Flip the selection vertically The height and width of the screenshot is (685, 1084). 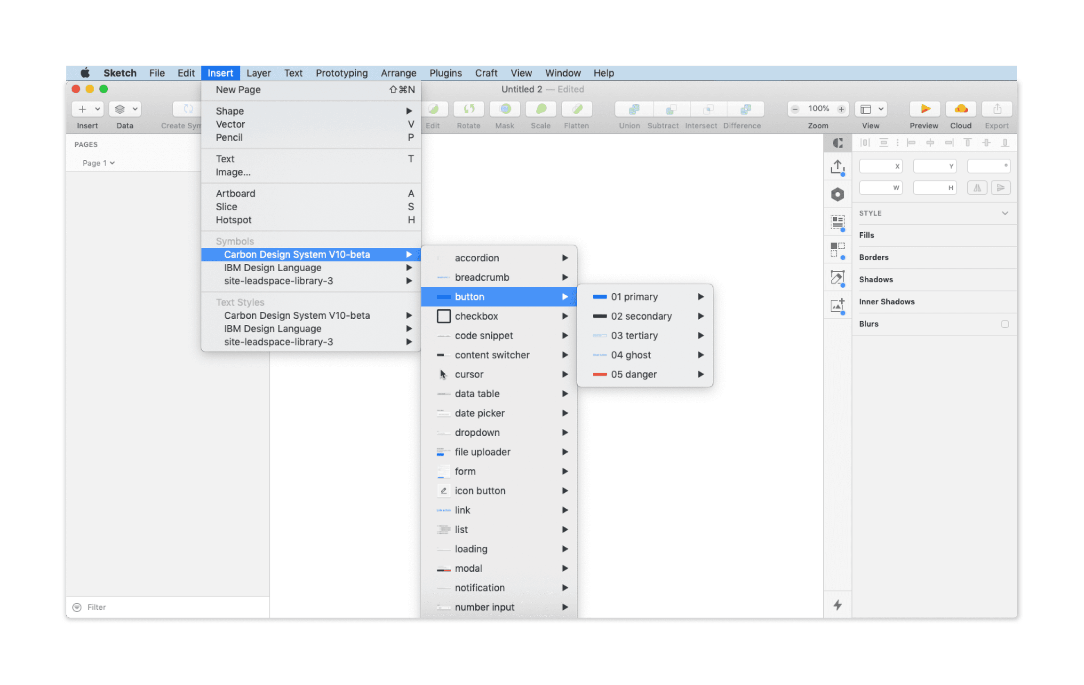pos(1001,187)
